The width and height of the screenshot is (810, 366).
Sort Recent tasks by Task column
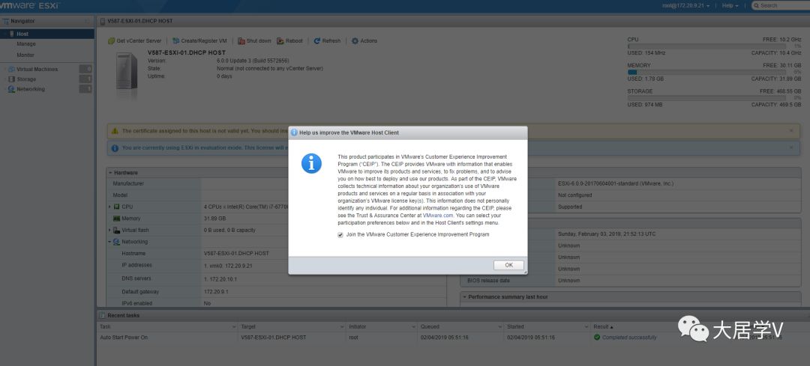[166, 327]
